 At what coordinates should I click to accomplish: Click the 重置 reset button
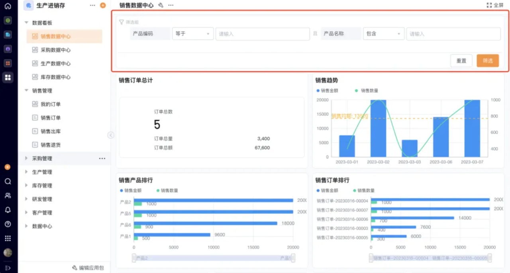pyautogui.click(x=461, y=61)
